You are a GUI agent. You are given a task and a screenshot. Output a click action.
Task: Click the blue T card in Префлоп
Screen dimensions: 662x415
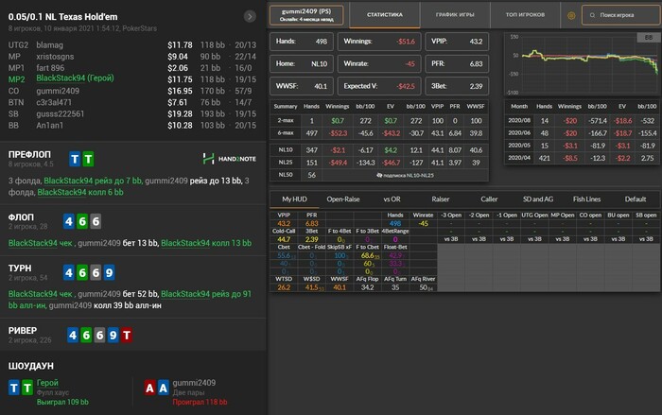tap(75, 159)
